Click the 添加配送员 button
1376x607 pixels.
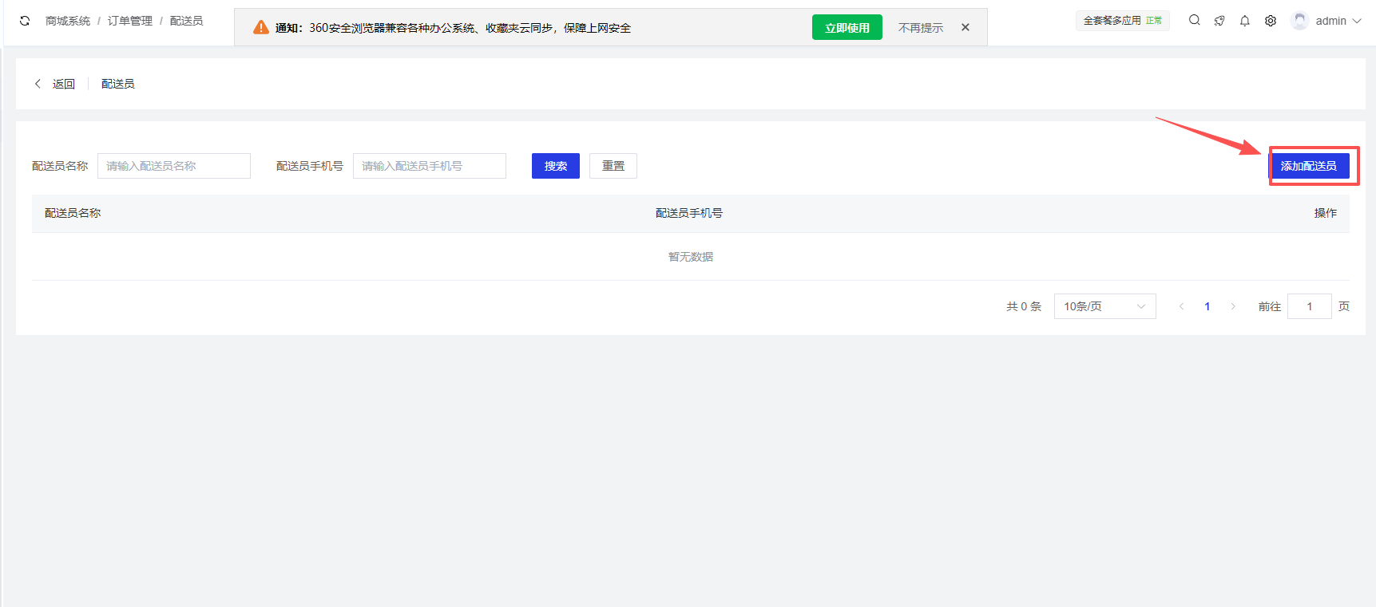coord(1308,166)
